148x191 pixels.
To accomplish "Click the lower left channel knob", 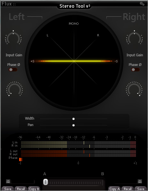I will (14, 89).
